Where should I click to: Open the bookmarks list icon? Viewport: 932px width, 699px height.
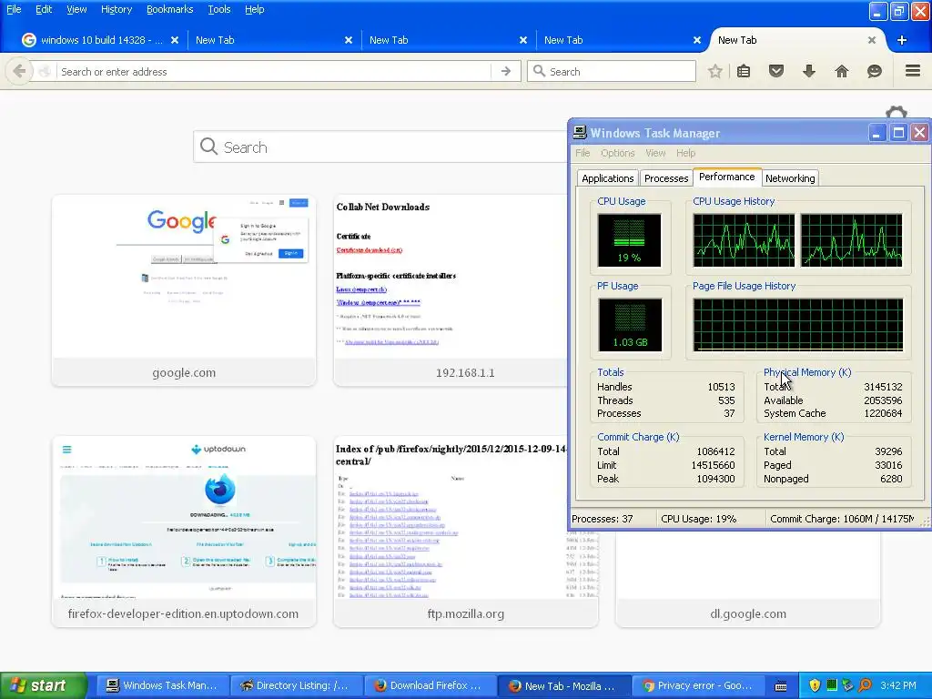(x=744, y=71)
